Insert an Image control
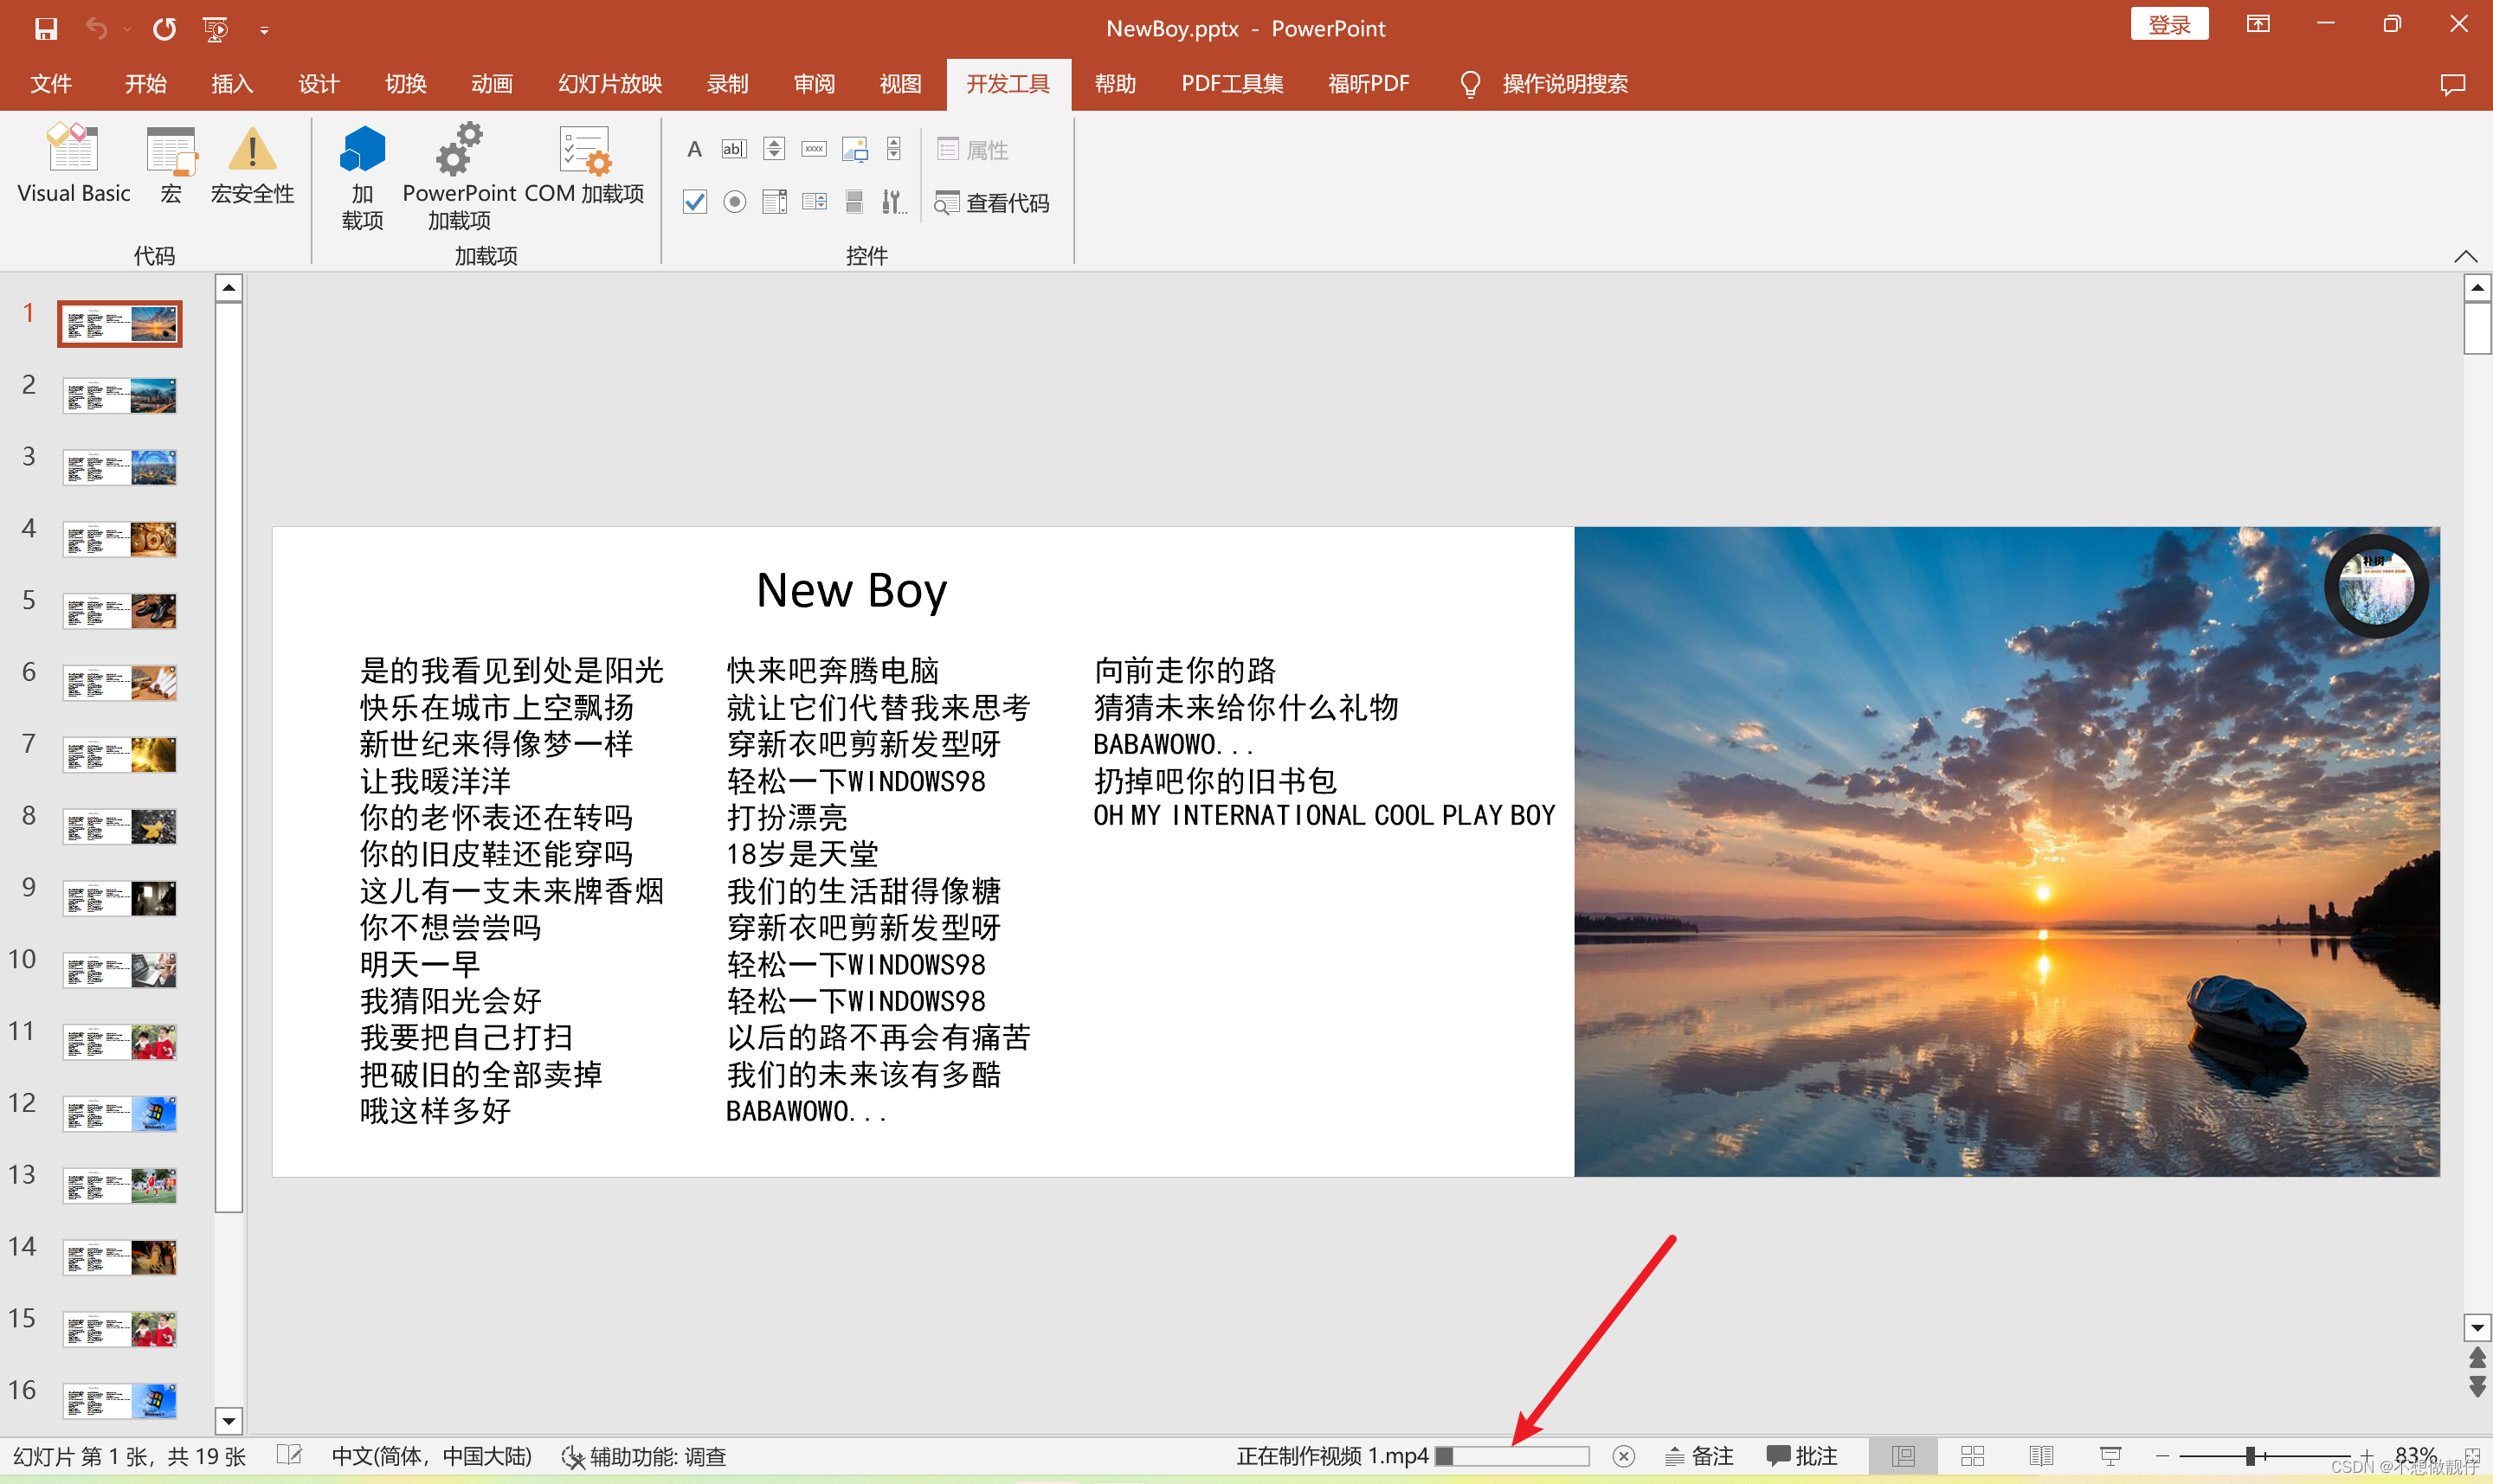 [x=854, y=149]
